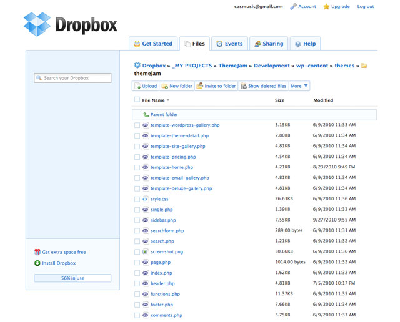This screenshot has height=322, width=400.
Task: Click the php icon for sidebar.php
Action: pos(146,220)
